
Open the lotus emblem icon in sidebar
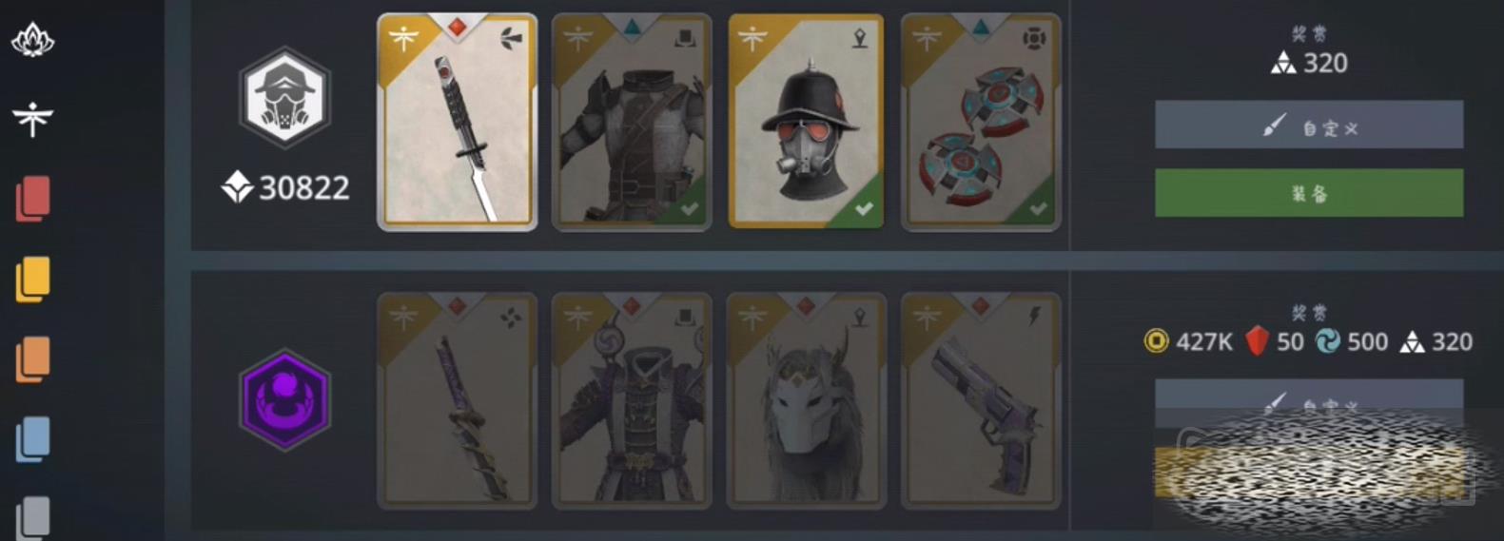tap(32, 40)
